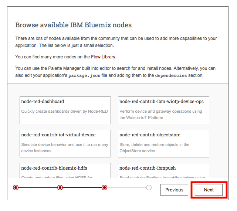Open the node-red-contrib-iot-virtual-device card
The width and height of the screenshot is (237, 211).
click(x=65, y=143)
